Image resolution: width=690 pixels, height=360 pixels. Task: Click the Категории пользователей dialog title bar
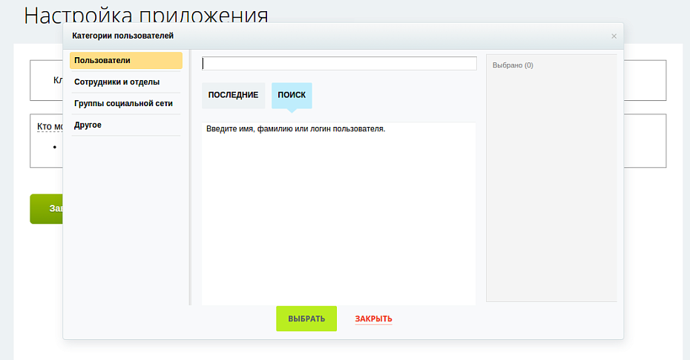click(344, 36)
